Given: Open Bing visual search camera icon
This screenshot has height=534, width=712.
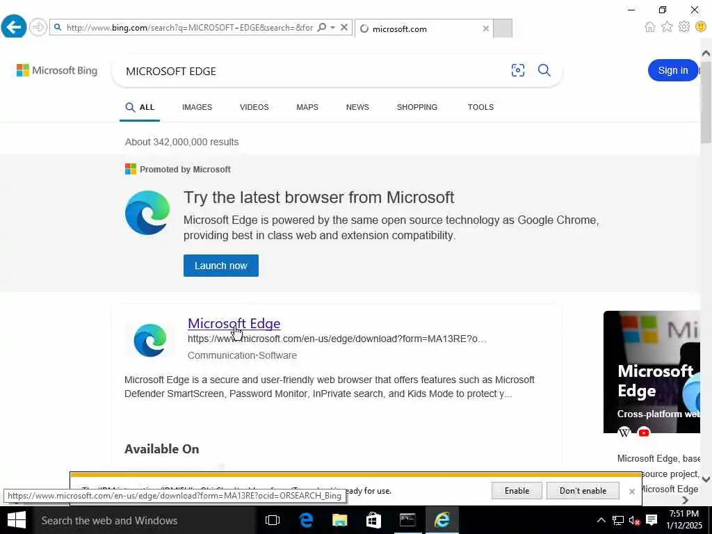Looking at the screenshot, I should click(x=517, y=70).
